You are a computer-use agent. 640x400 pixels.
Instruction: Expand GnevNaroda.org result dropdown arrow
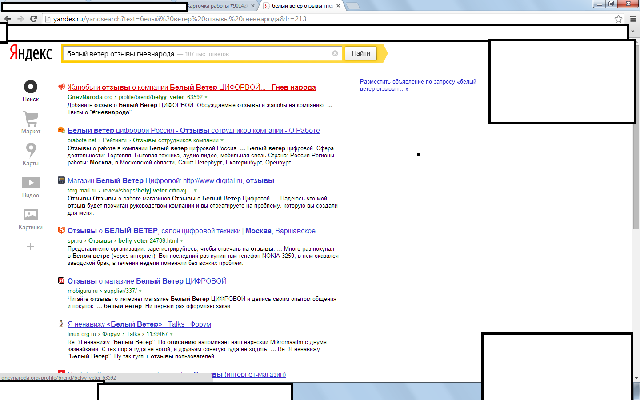pyautogui.click(x=206, y=97)
